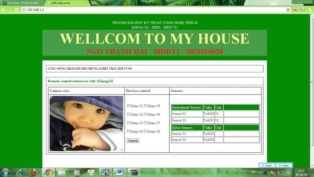314x177 pixels.
Task: Click the EN language indicator
Action: [x=253, y=172]
